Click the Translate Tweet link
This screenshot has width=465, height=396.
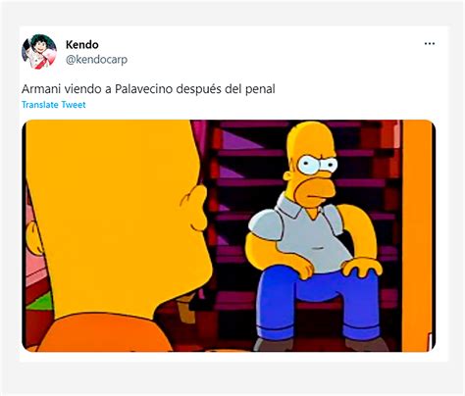tap(54, 105)
